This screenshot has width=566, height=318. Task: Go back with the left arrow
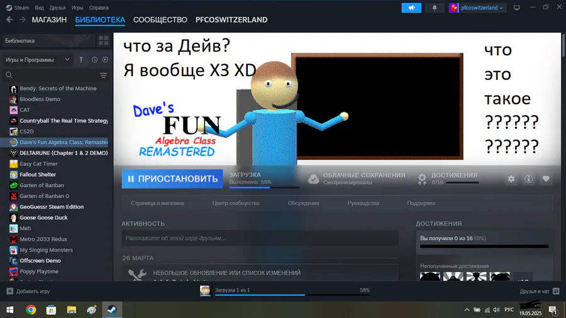[x=9, y=20]
